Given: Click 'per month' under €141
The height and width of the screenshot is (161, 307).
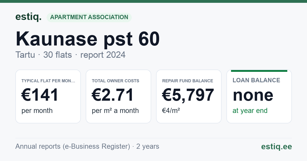Looking at the screenshot, I should click(x=37, y=111).
